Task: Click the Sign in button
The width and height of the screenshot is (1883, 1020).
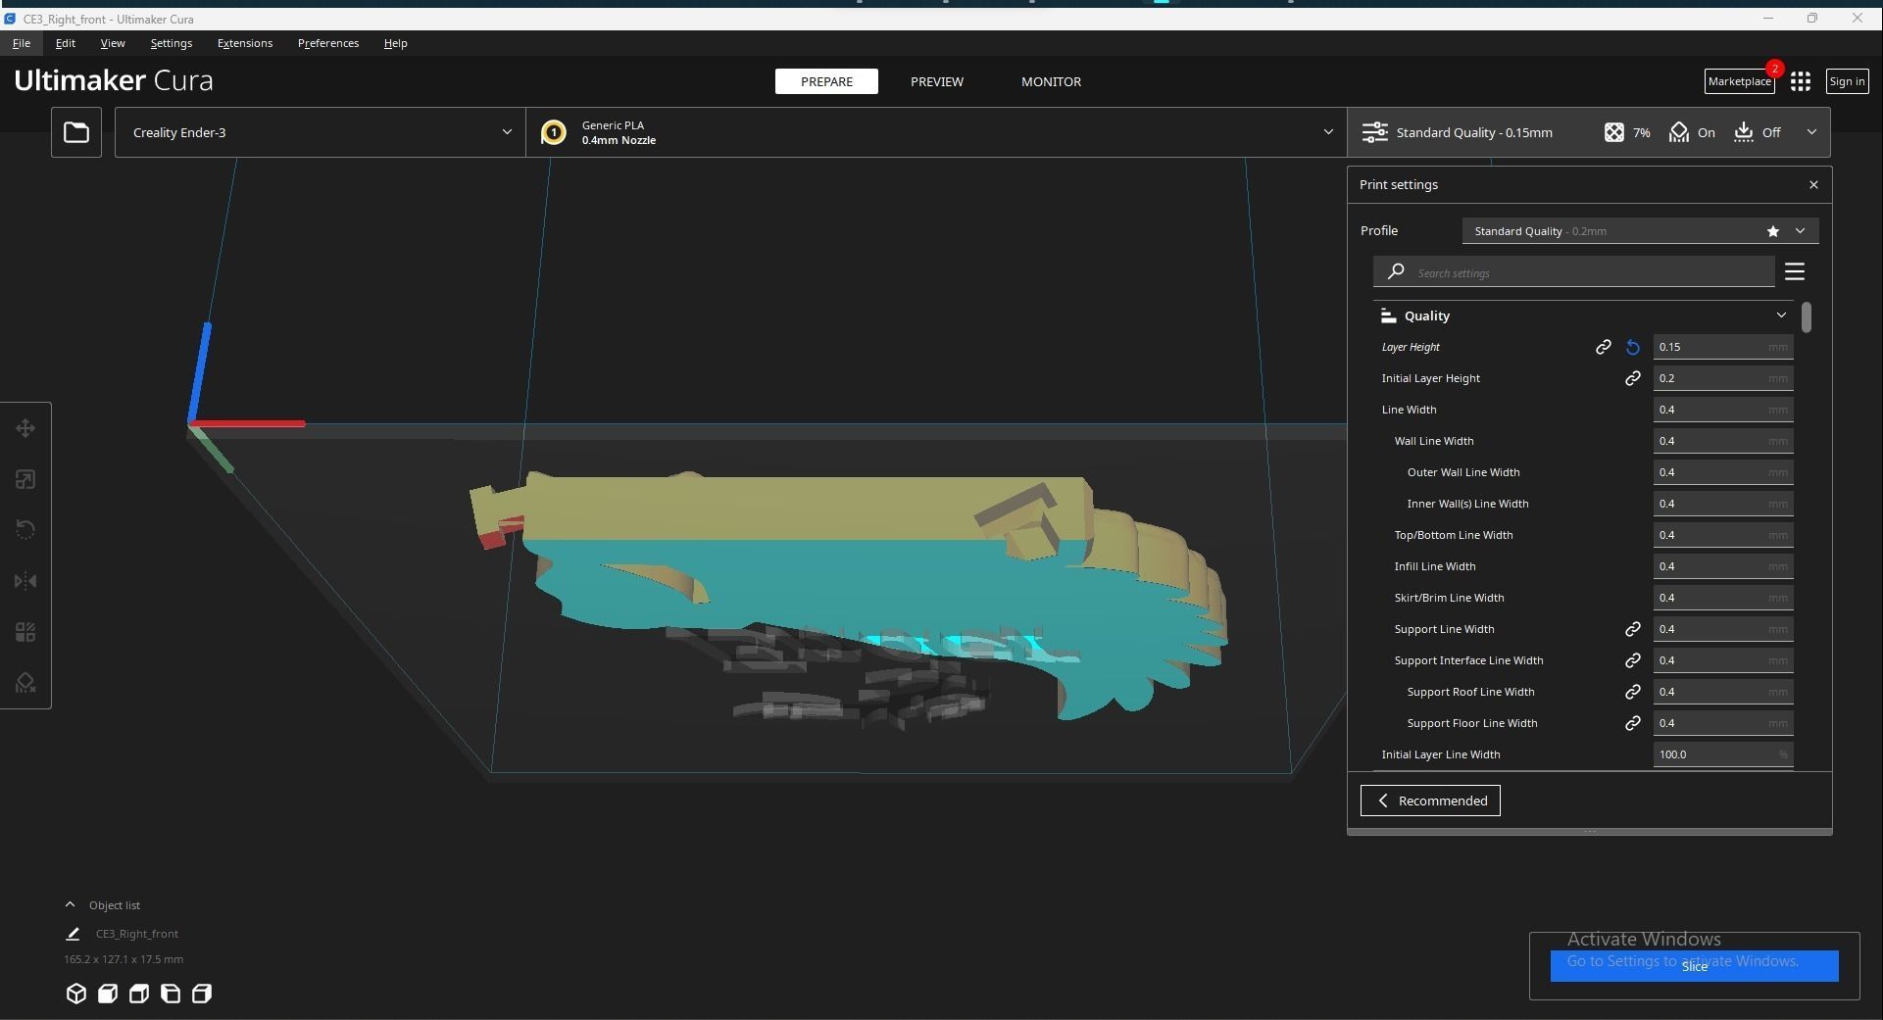Action: pos(1847,81)
